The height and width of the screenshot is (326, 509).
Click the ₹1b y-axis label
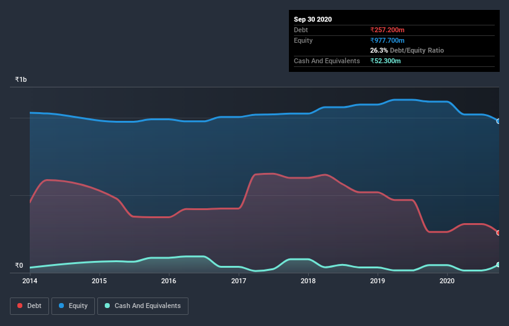(x=21, y=79)
